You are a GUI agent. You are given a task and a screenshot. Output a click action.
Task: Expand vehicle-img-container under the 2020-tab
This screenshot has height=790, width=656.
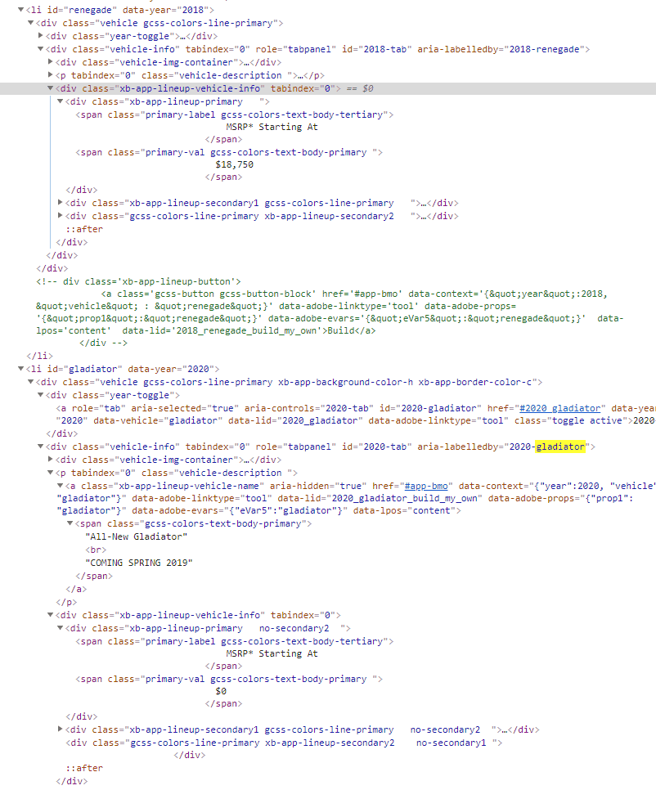click(51, 460)
